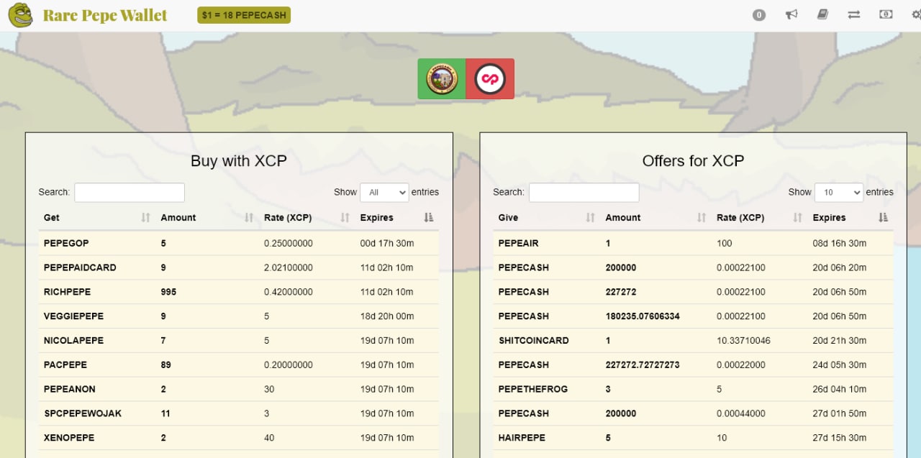Click the $1 = 18 PEPECASH rate badge
The image size is (921, 458).
tap(244, 14)
